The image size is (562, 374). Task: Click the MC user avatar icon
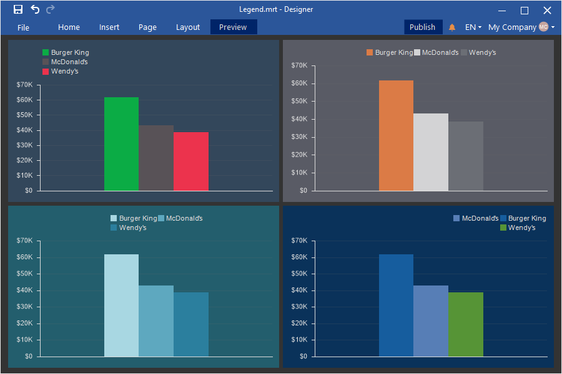point(543,27)
